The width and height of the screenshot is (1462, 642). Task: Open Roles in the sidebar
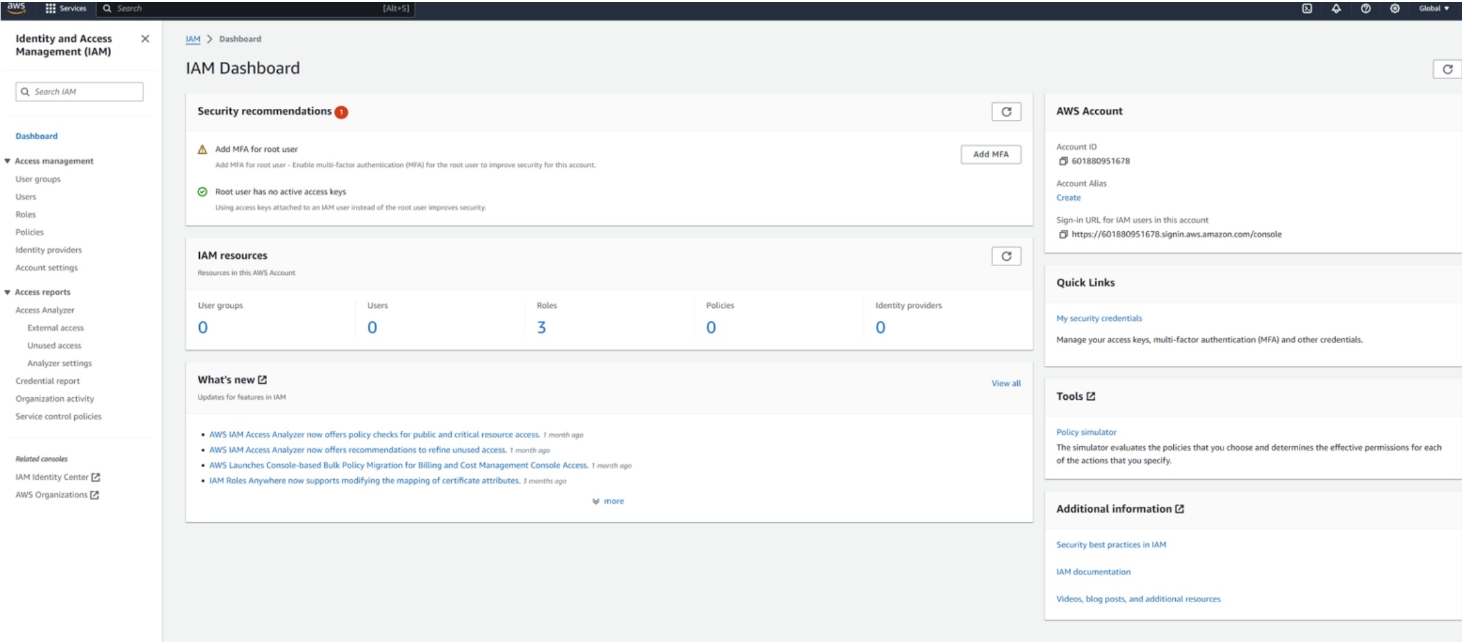[x=26, y=214]
